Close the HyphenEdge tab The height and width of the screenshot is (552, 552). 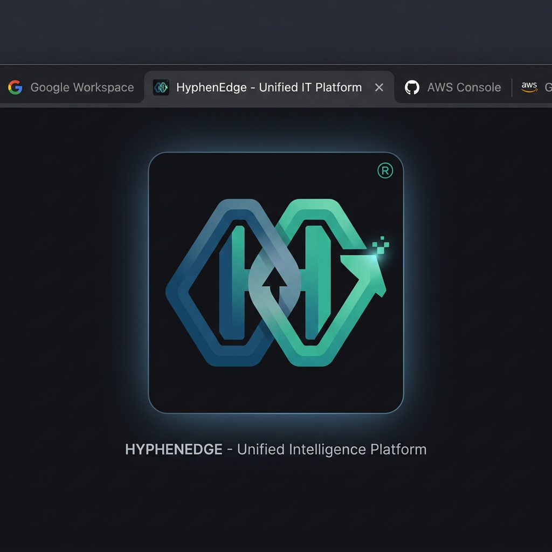click(x=379, y=87)
